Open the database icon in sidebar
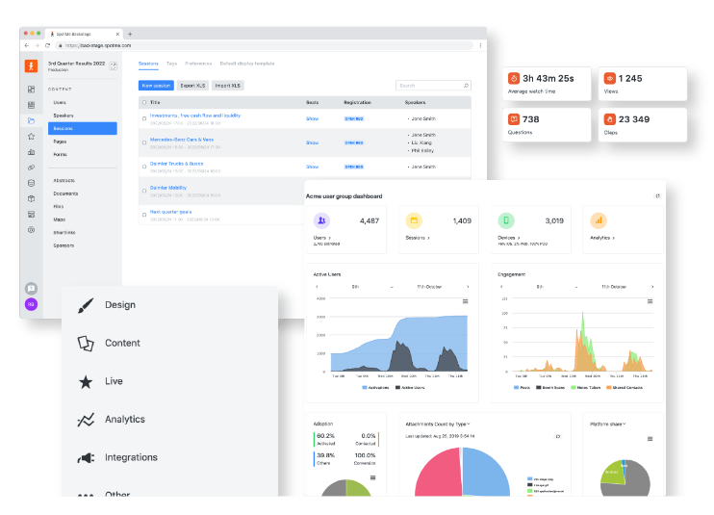This screenshot has height=515, width=714. 31,183
